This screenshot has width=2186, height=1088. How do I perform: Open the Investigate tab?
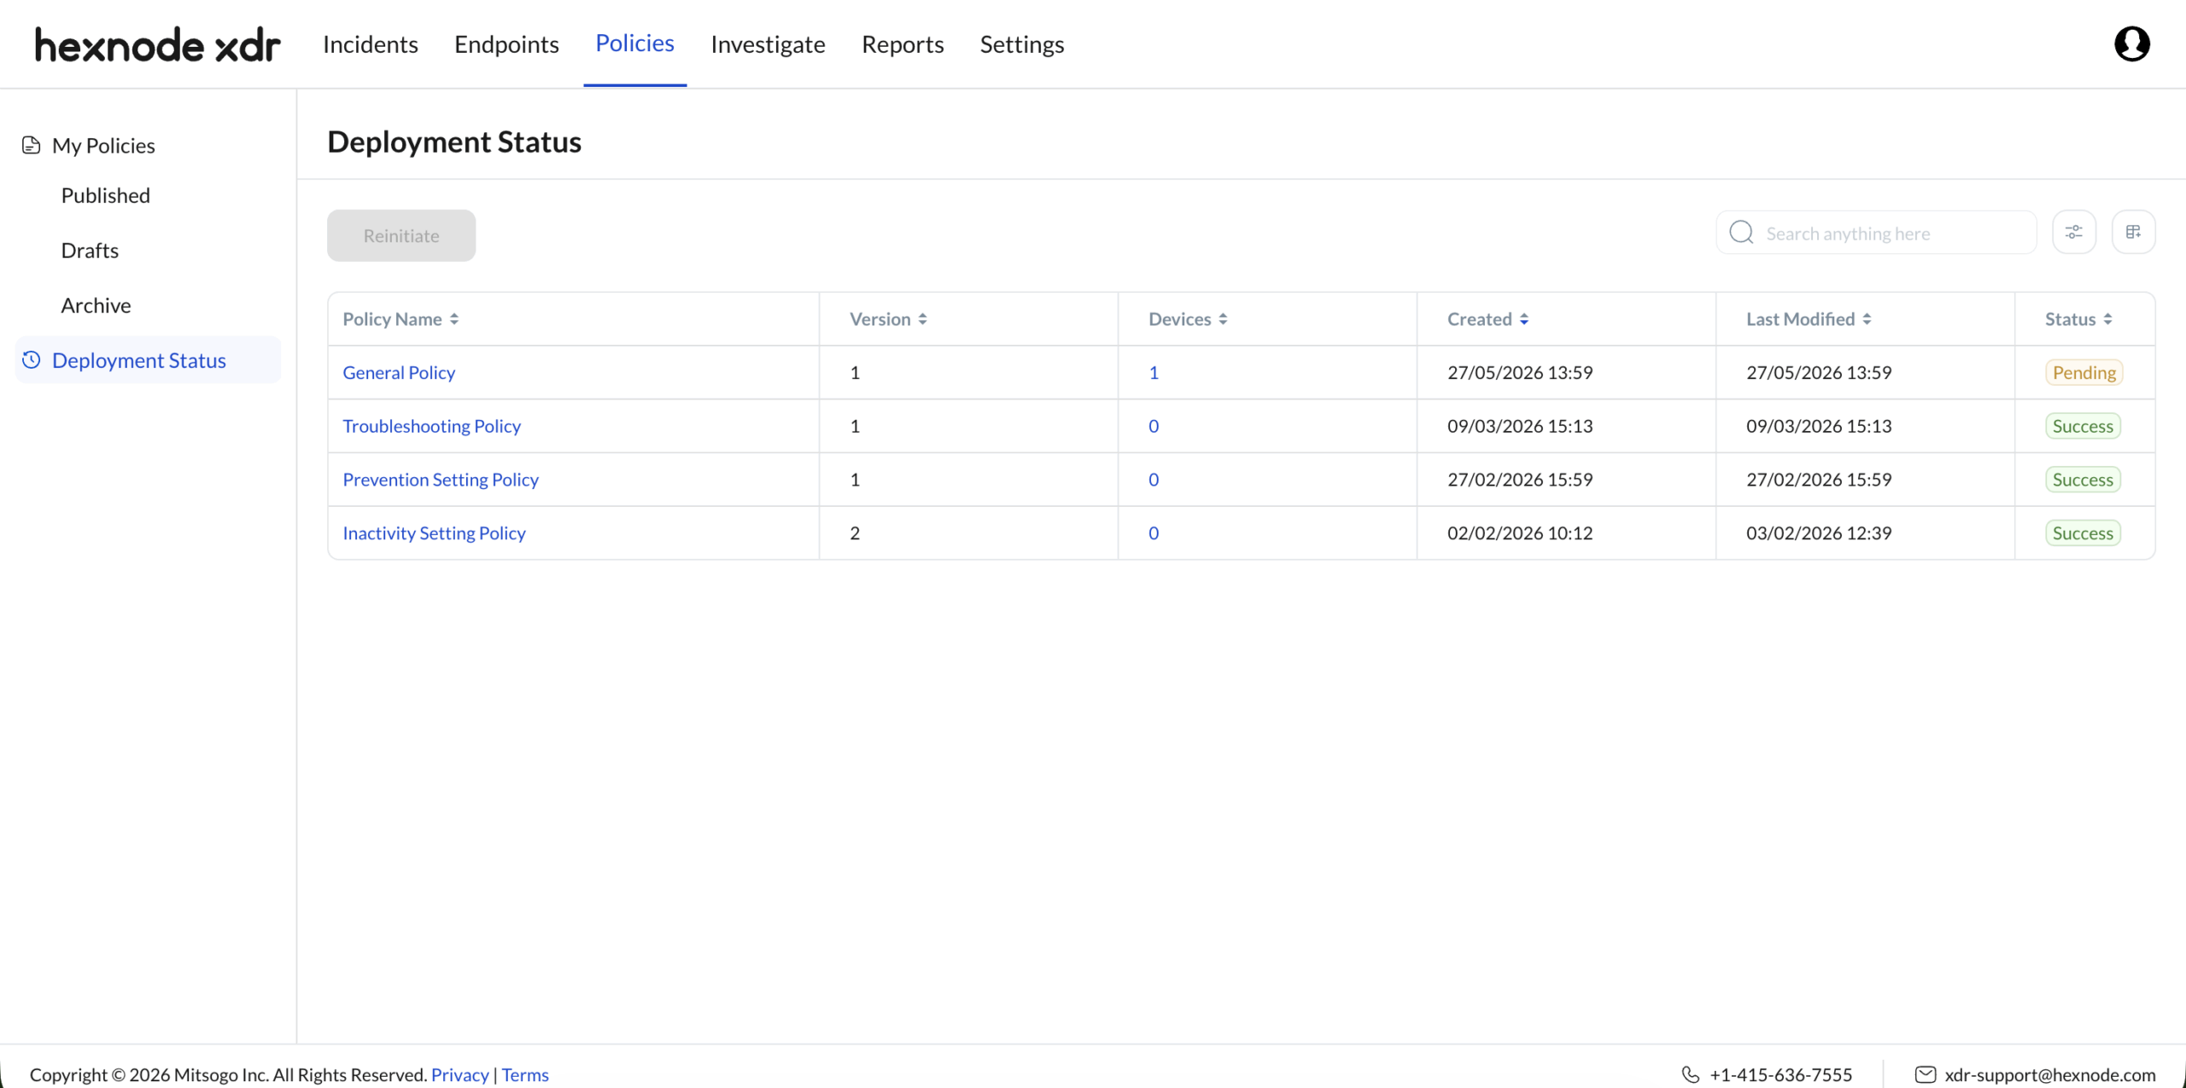pyautogui.click(x=768, y=44)
